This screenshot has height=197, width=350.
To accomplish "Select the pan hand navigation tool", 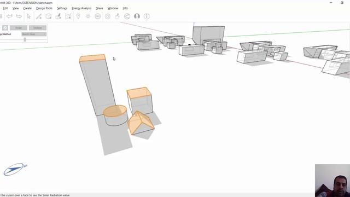I will tap(118, 16).
